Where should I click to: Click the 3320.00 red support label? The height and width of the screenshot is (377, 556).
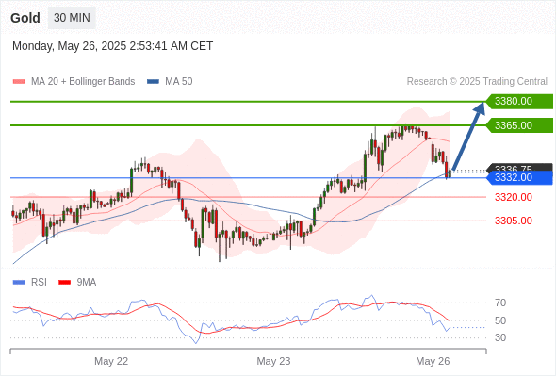[514, 197]
